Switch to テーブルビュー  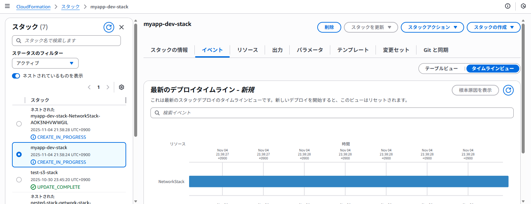(441, 69)
